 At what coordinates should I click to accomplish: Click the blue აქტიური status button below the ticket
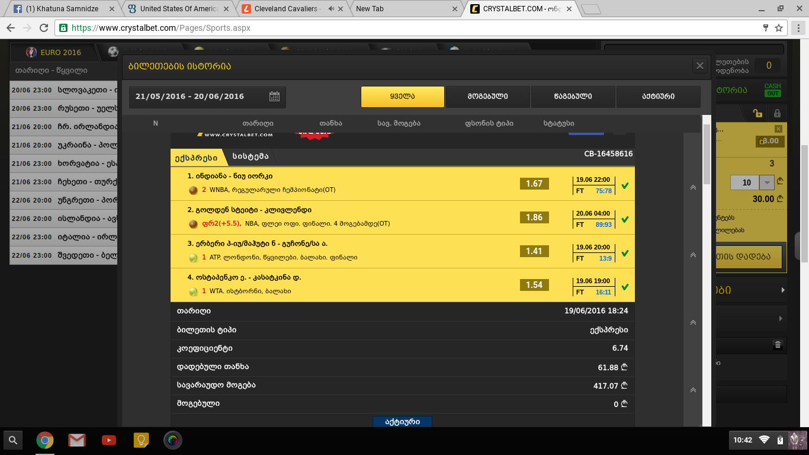pos(402,422)
